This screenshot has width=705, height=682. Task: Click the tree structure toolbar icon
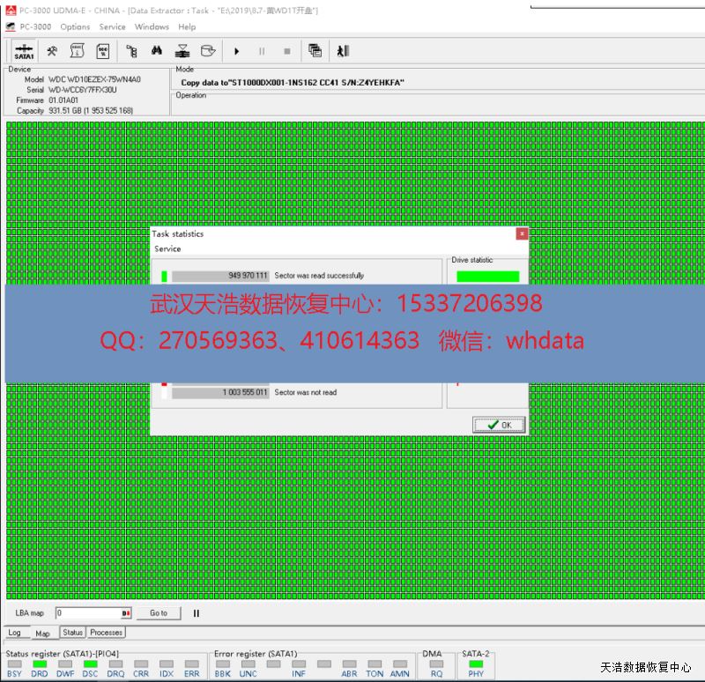coord(131,51)
